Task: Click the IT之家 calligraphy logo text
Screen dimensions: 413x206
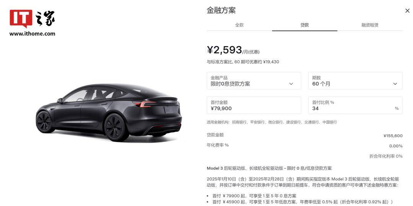Action: coord(45,18)
